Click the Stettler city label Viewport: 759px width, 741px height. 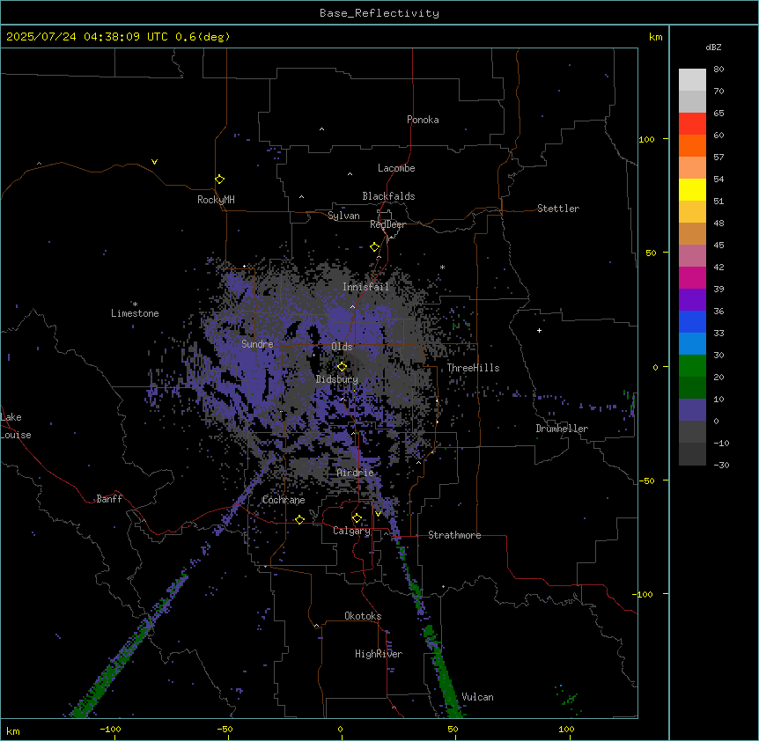point(558,209)
